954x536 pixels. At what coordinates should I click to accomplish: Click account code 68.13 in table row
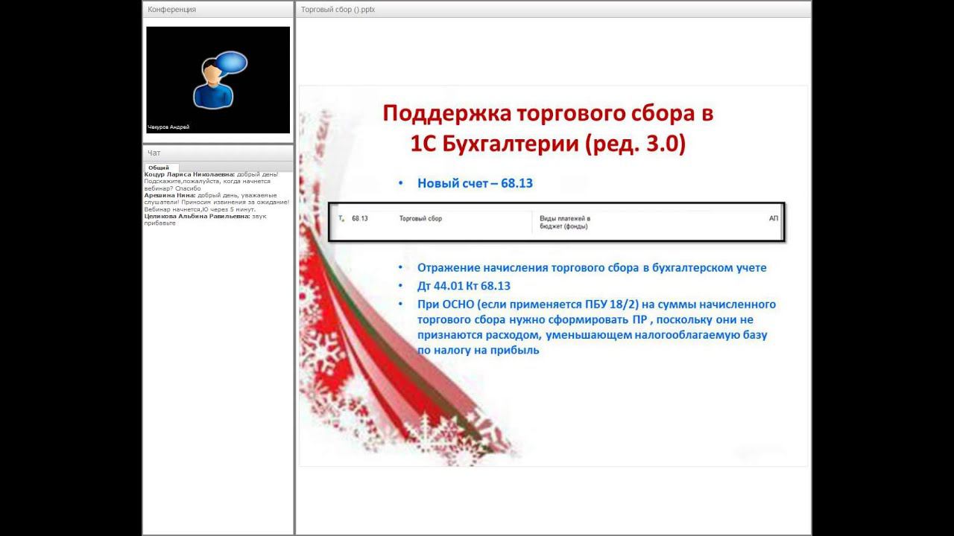point(360,218)
